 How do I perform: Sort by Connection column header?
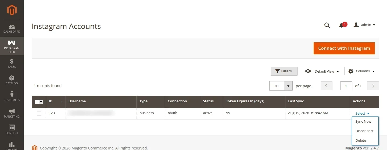(182, 101)
